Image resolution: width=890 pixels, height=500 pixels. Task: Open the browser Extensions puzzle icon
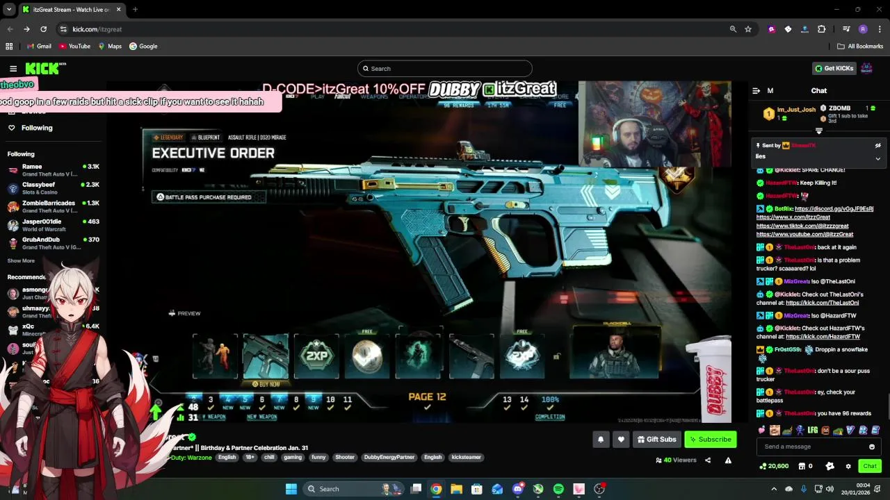(x=821, y=29)
